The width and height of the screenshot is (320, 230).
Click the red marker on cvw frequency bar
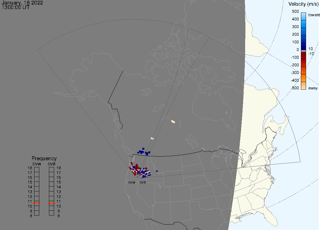[x=37, y=203]
